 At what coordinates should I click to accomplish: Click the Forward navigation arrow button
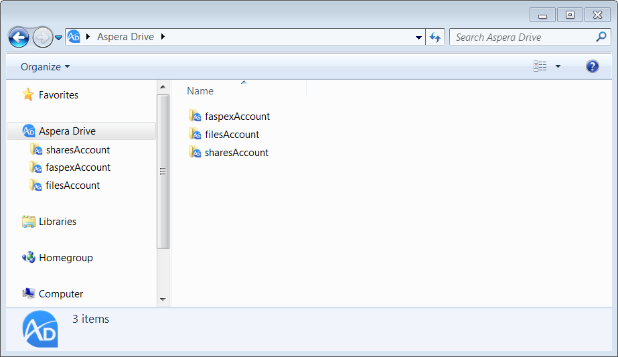point(42,38)
